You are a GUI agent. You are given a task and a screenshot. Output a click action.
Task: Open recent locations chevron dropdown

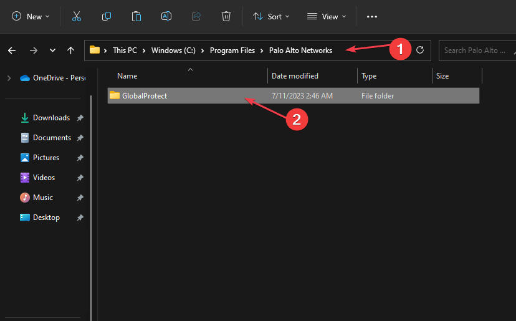pos(52,50)
